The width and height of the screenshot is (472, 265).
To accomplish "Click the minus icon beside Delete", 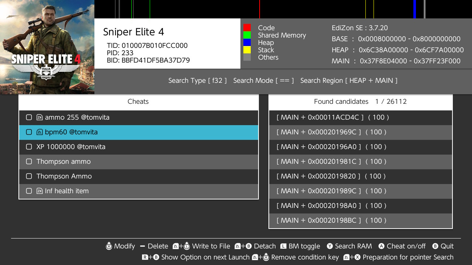I will 143,246.
